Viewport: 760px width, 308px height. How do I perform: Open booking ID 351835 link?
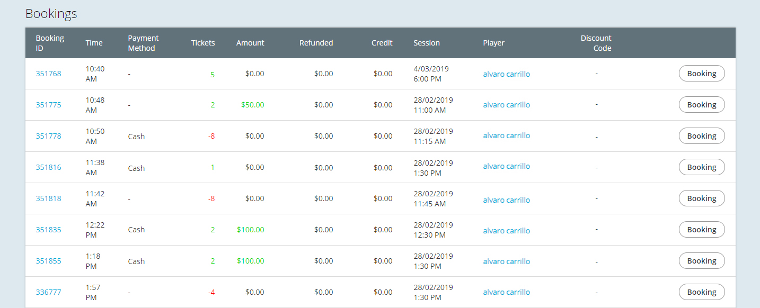[48, 230]
